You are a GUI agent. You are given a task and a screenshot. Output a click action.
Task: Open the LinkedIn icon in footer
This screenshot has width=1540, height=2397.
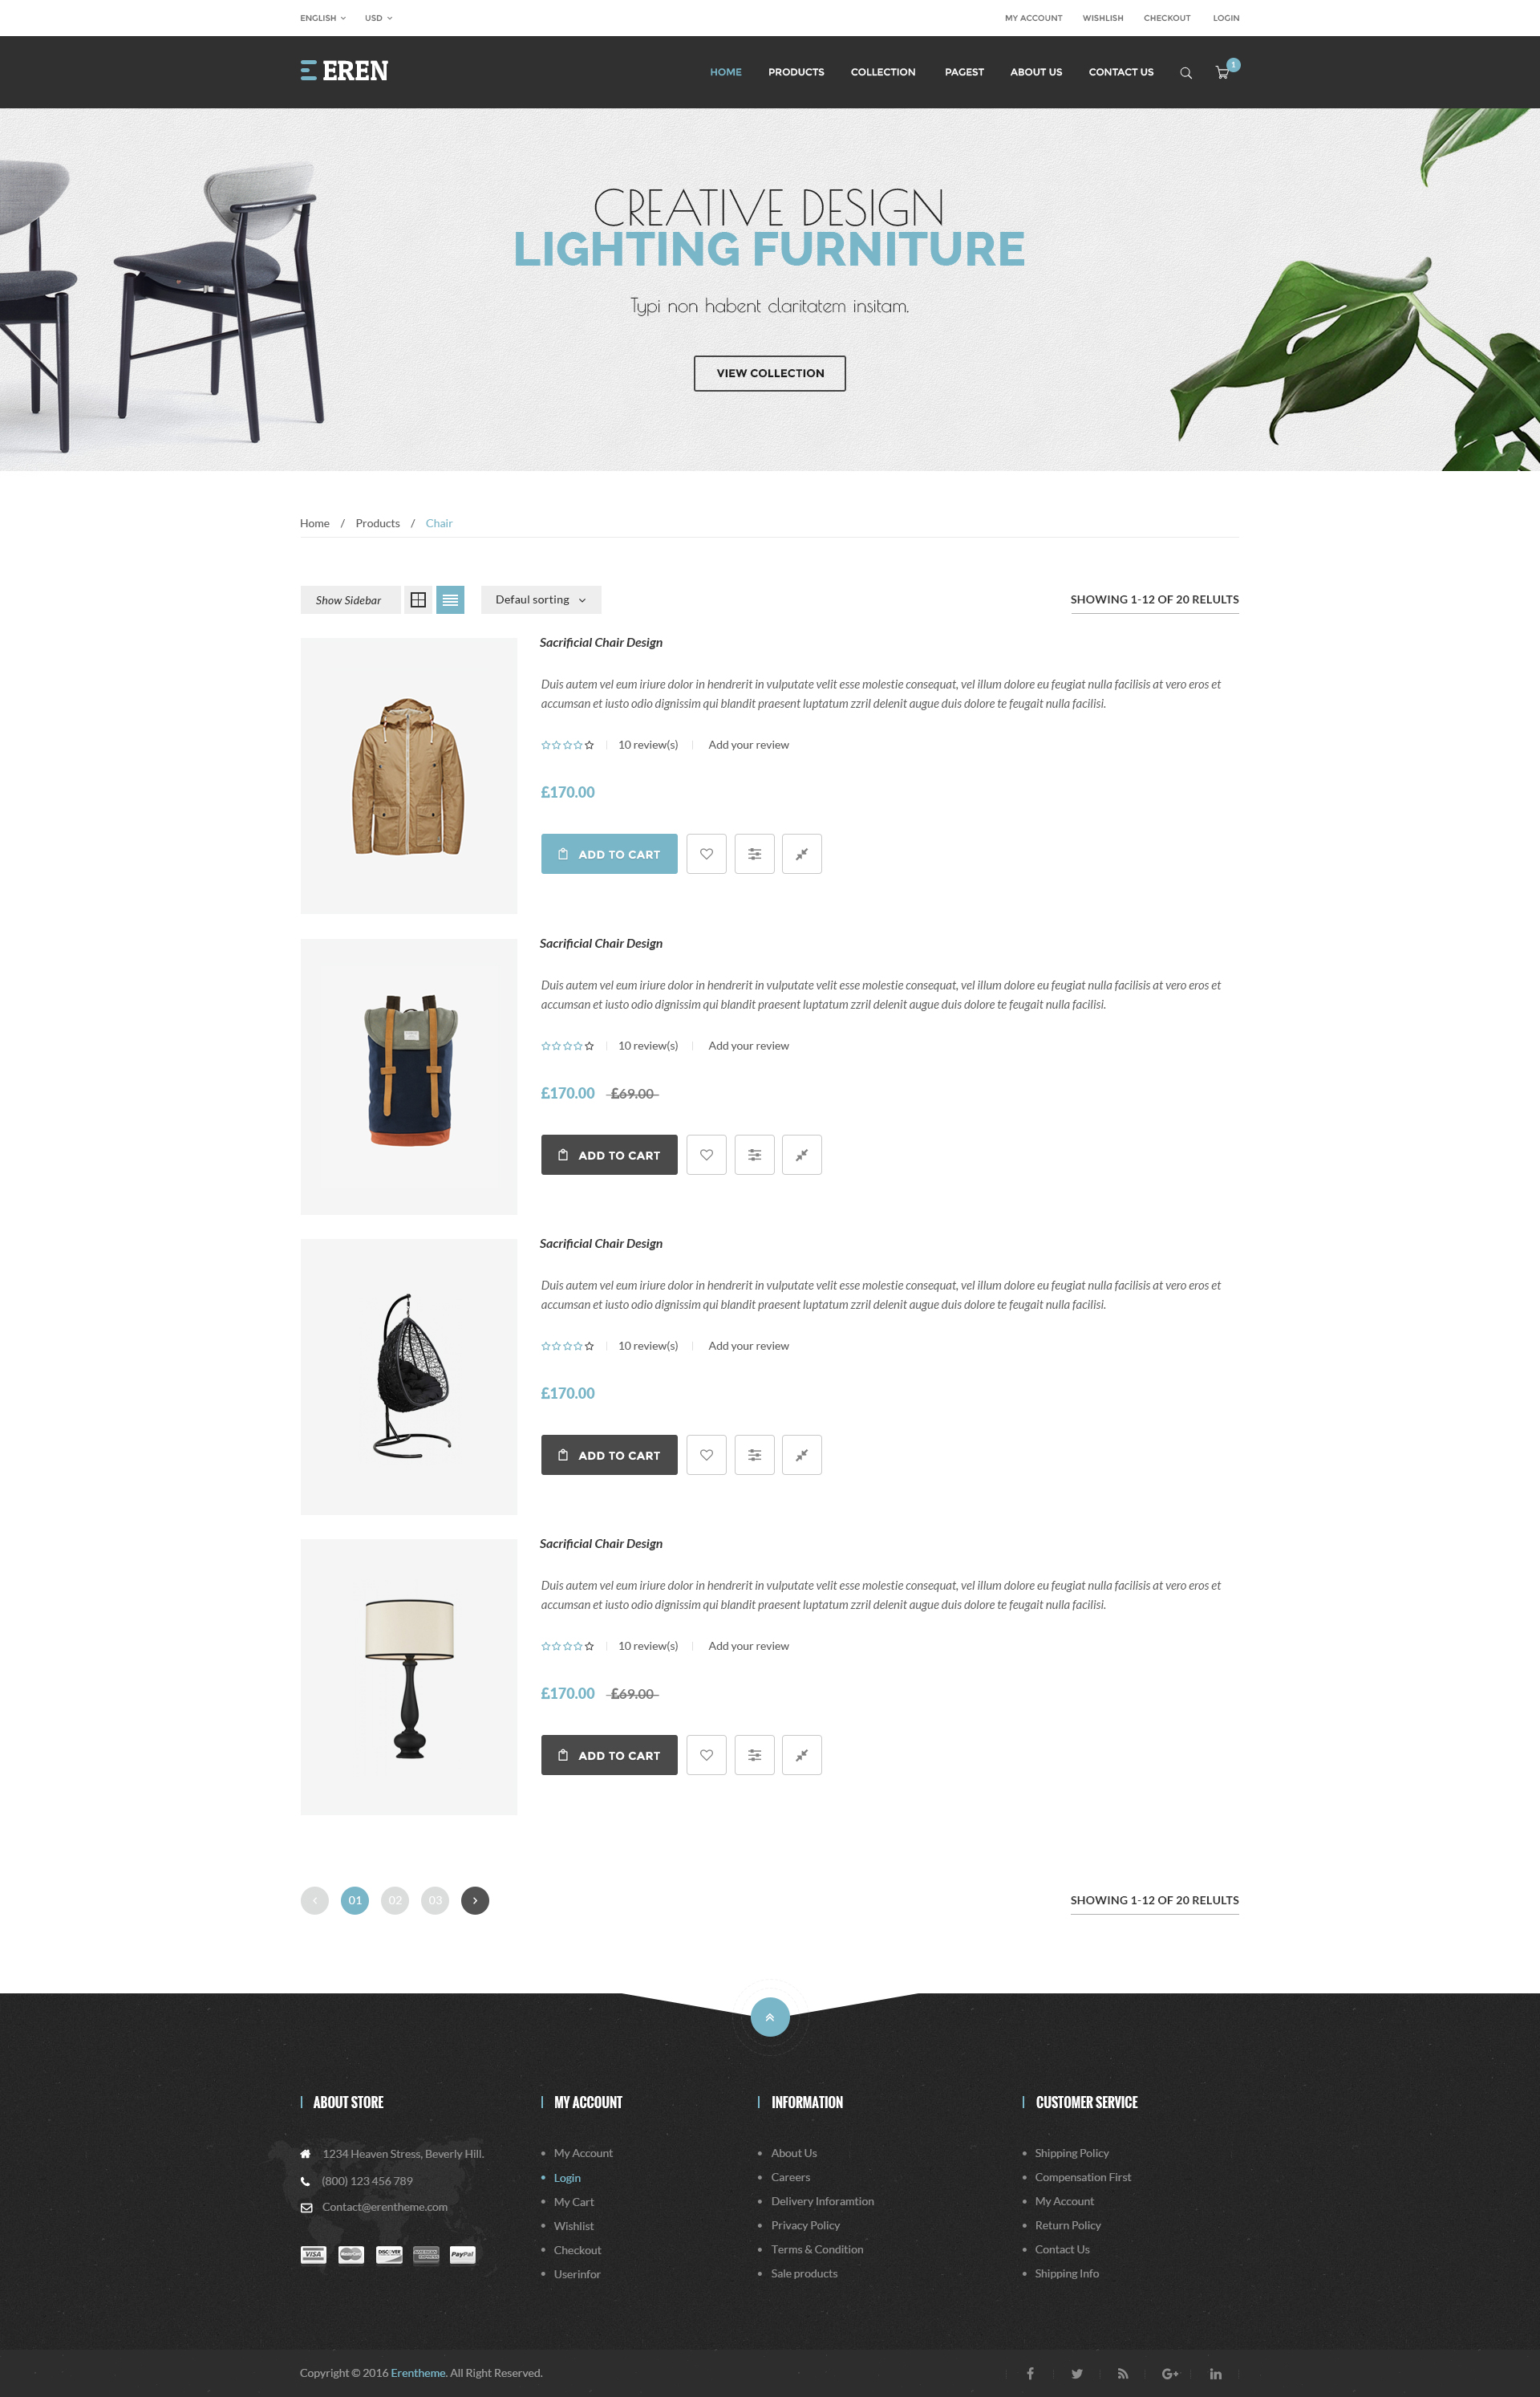pyautogui.click(x=1215, y=2373)
